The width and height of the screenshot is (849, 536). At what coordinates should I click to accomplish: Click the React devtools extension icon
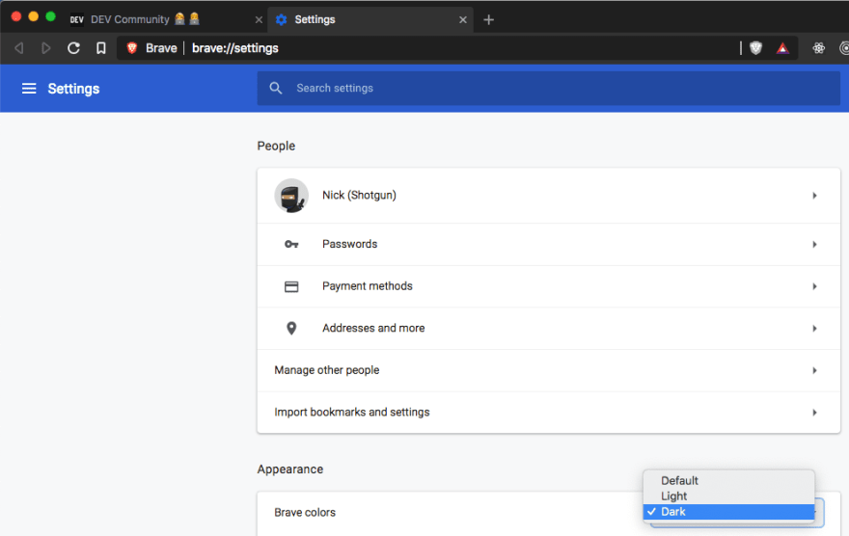coord(819,48)
